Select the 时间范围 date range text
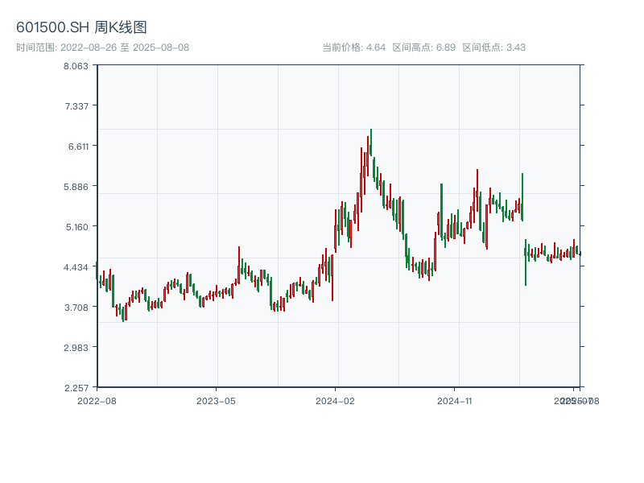This screenshot has width=644, height=483. coord(102,47)
